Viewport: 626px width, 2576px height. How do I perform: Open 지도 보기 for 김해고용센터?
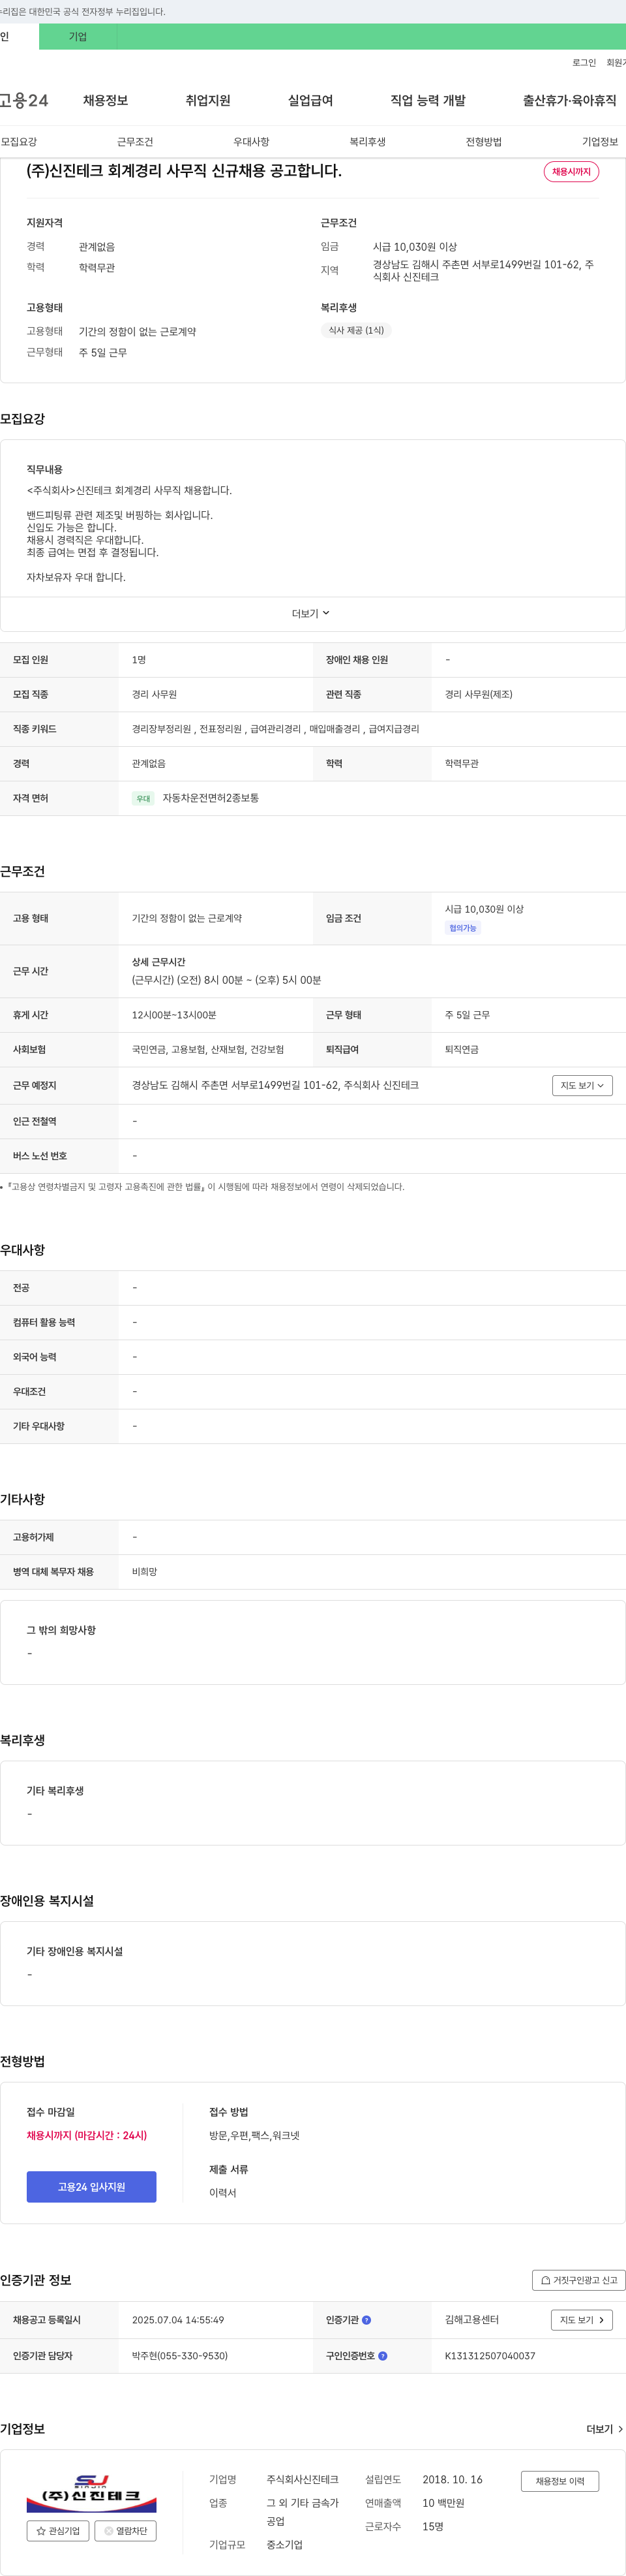click(x=582, y=2319)
